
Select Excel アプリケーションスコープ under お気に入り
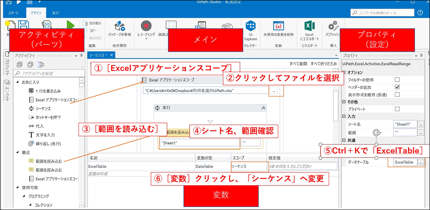click(54, 100)
